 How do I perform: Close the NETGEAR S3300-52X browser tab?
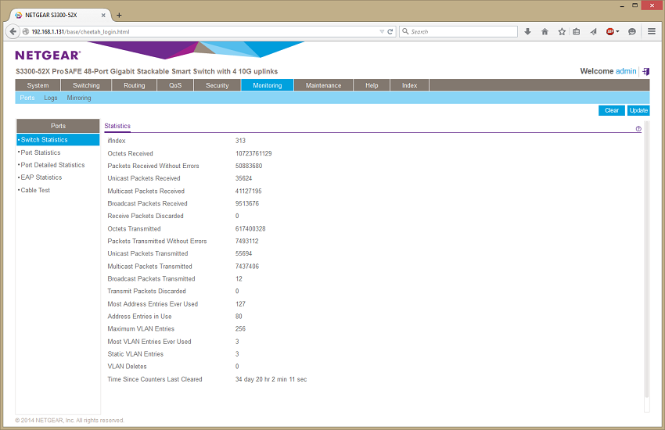pyautogui.click(x=103, y=16)
